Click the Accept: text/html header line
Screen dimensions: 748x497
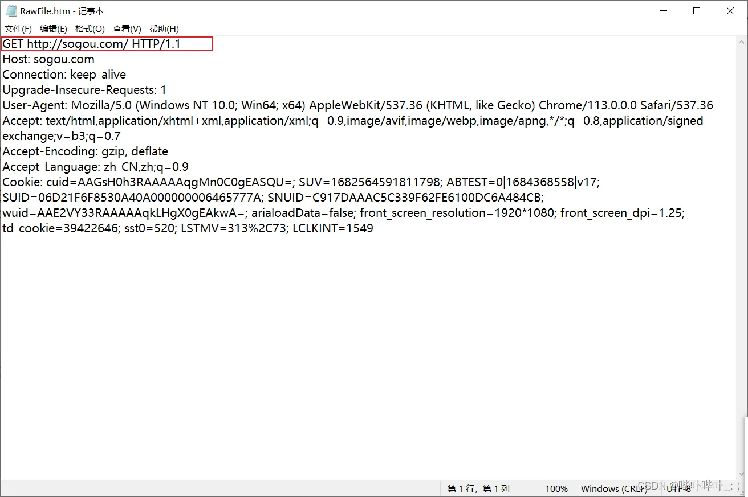[x=355, y=121]
